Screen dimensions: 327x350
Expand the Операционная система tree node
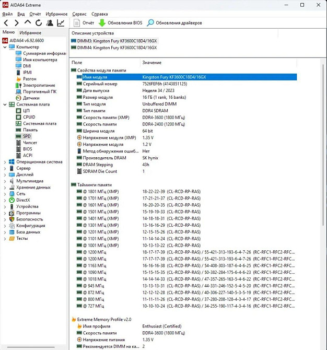tap(5, 162)
